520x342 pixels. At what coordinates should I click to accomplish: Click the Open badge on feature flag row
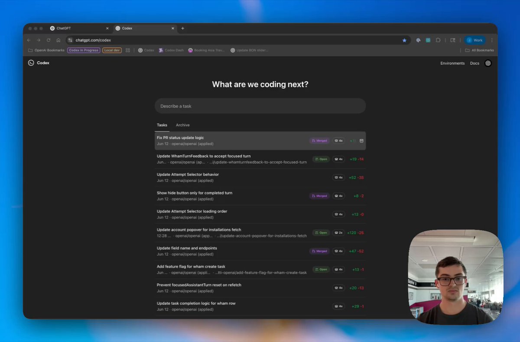[x=321, y=270]
